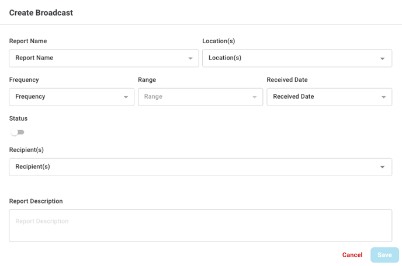The image size is (402, 266).
Task: Focus the Report Description text area
Action: [x=200, y=226]
